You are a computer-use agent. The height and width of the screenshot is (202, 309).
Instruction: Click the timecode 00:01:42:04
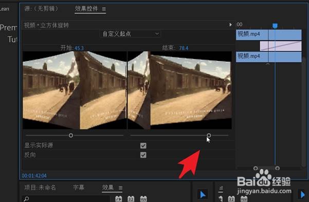pos(34,176)
